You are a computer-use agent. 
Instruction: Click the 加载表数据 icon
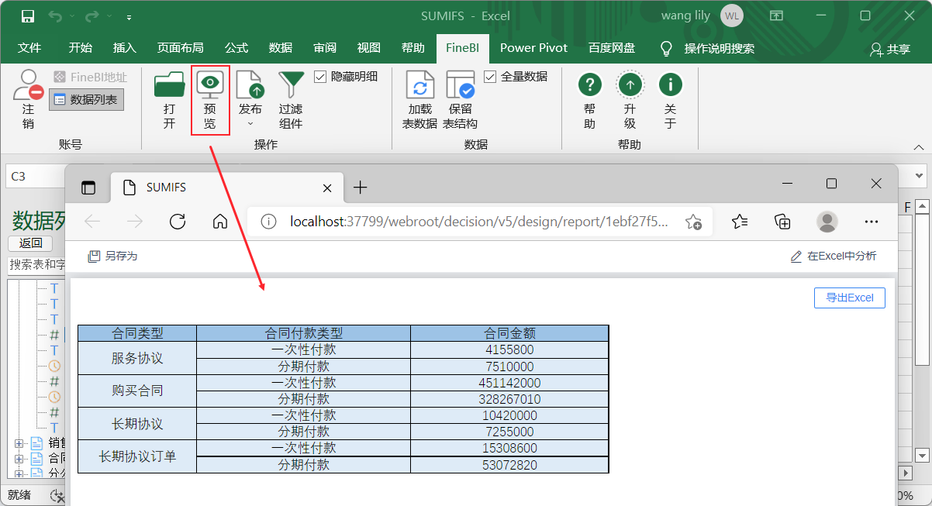[x=419, y=84]
